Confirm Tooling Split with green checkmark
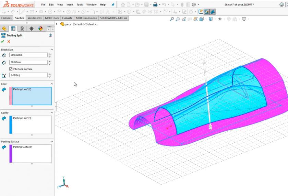 3,42
